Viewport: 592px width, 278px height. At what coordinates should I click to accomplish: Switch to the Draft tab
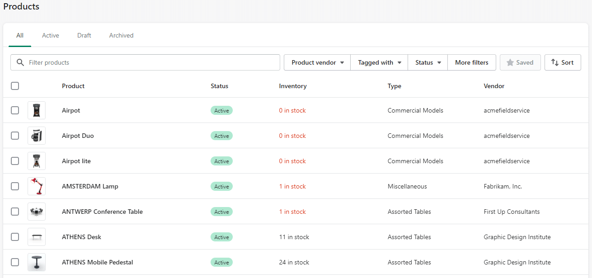coord(84,35)
